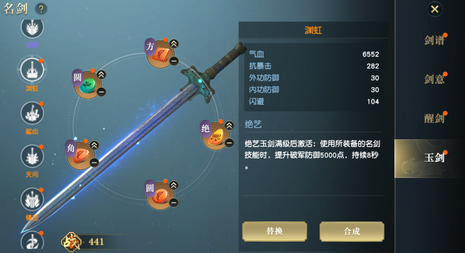The image size is (465, 253).
Task: Select the 渊虹 sword icon
Action: (x=32, y=70)
